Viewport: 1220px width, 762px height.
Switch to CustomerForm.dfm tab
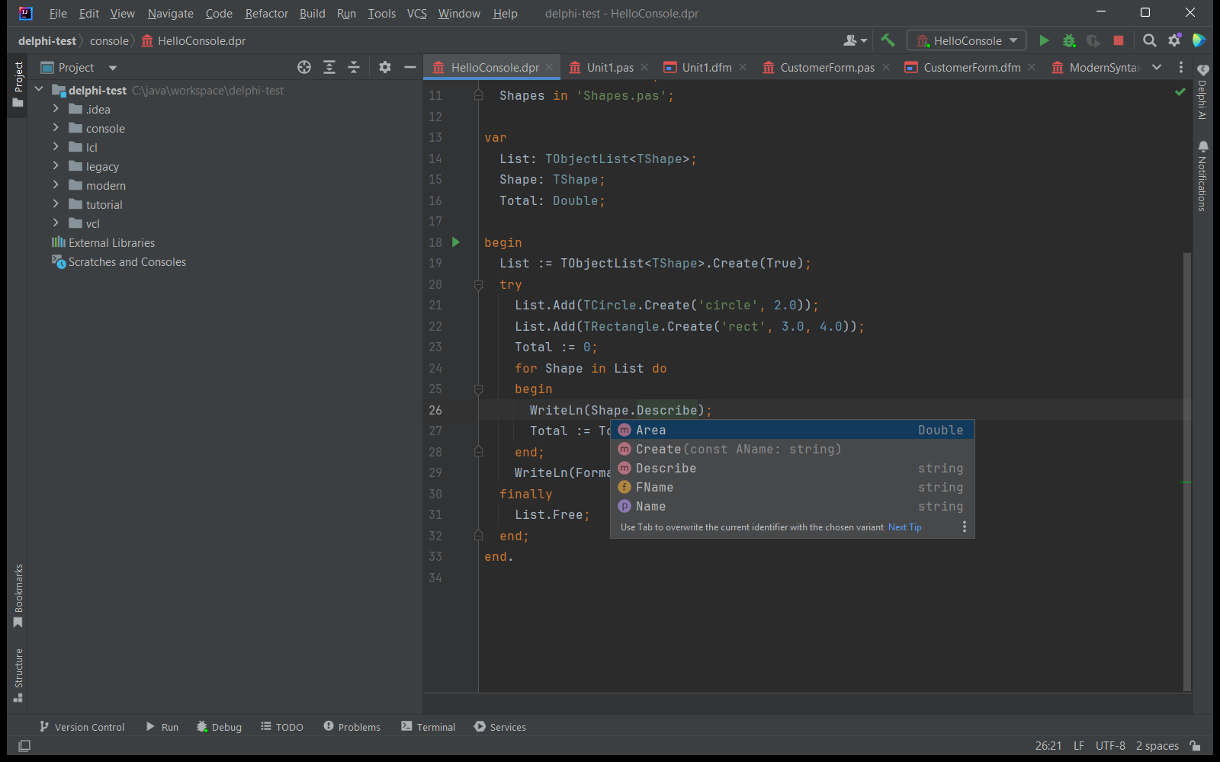point(971,67)
